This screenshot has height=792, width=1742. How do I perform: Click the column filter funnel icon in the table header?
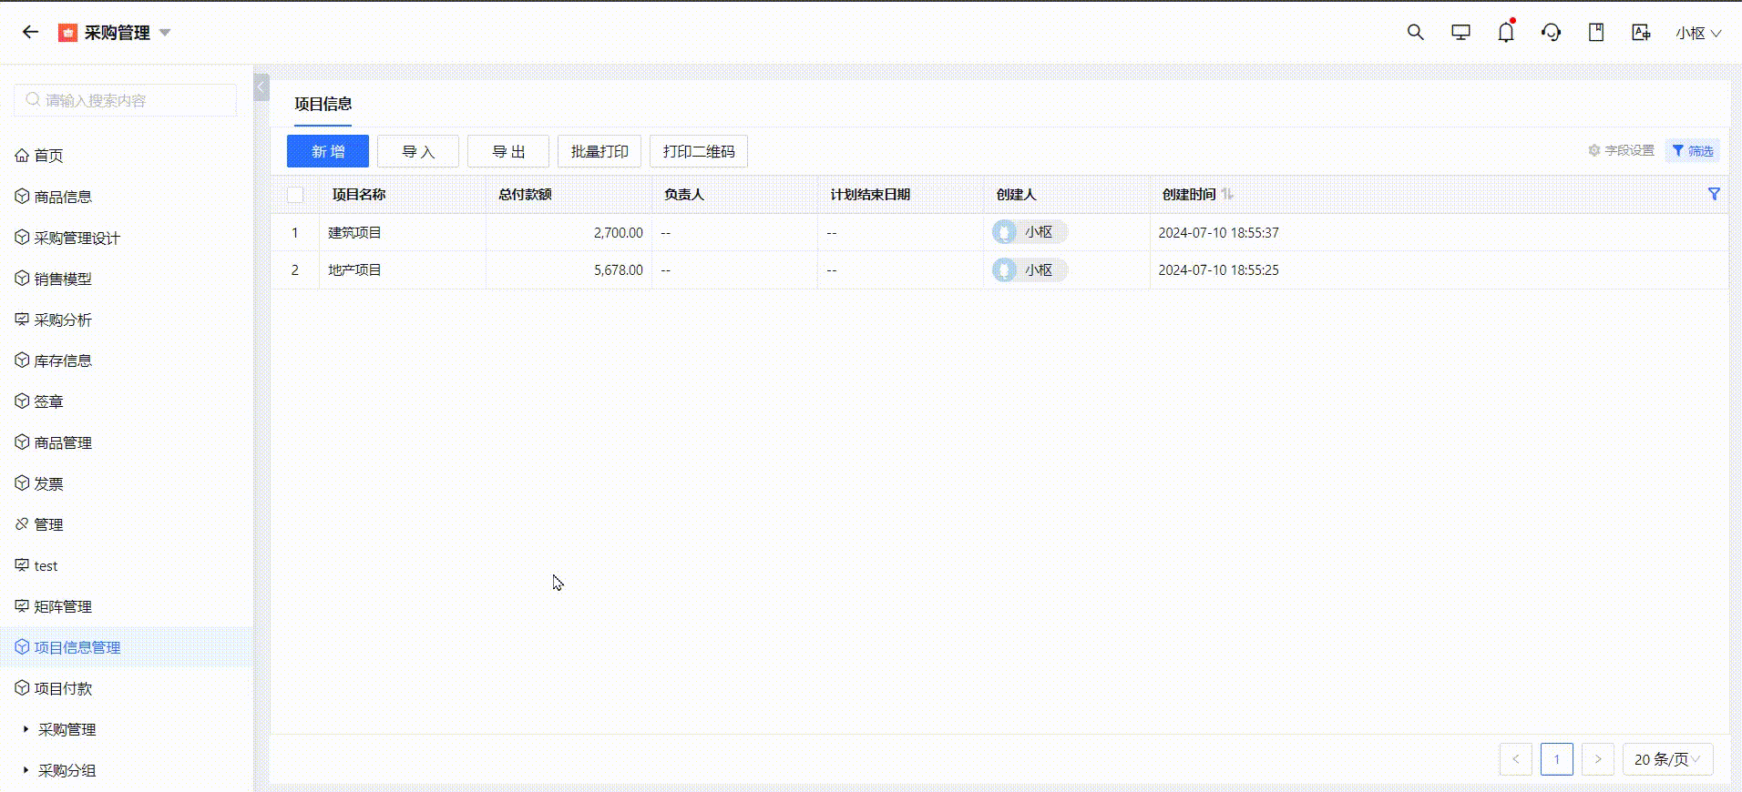(x=1714, y=194)
